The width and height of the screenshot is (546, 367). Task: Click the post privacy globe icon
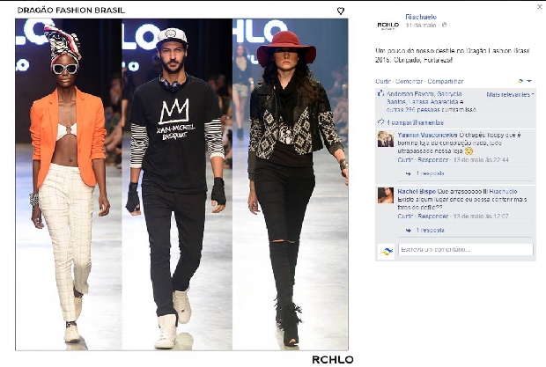444,25
